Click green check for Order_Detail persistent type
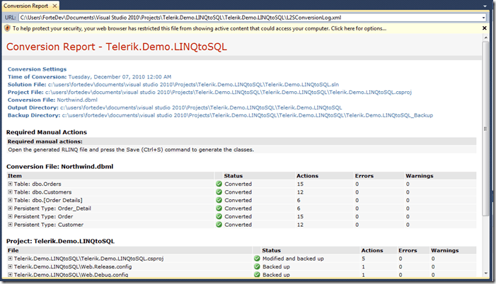The height and width of the screenshot is (284, 496). click(x=219, y=208)
